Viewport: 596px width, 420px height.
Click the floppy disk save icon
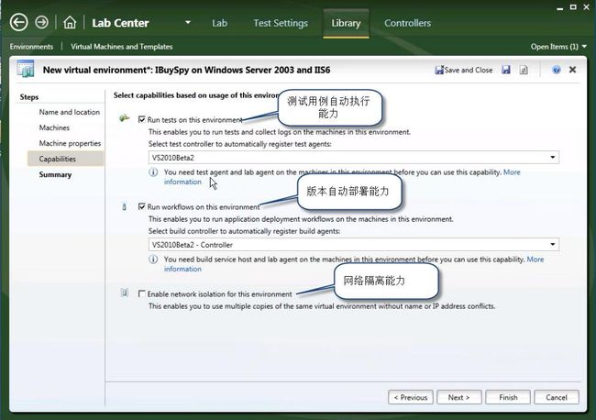coord(506,70)
